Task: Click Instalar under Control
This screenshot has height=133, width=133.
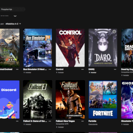Action: click(60, 72)
